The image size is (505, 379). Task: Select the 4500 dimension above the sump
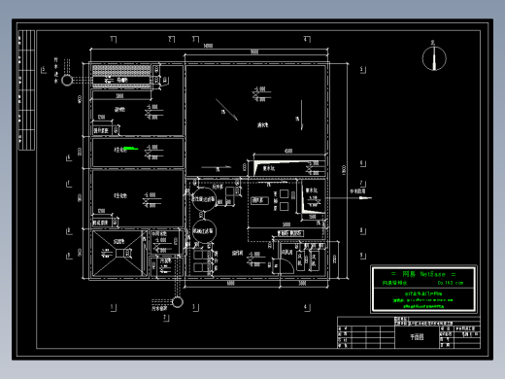pos(288,151)
